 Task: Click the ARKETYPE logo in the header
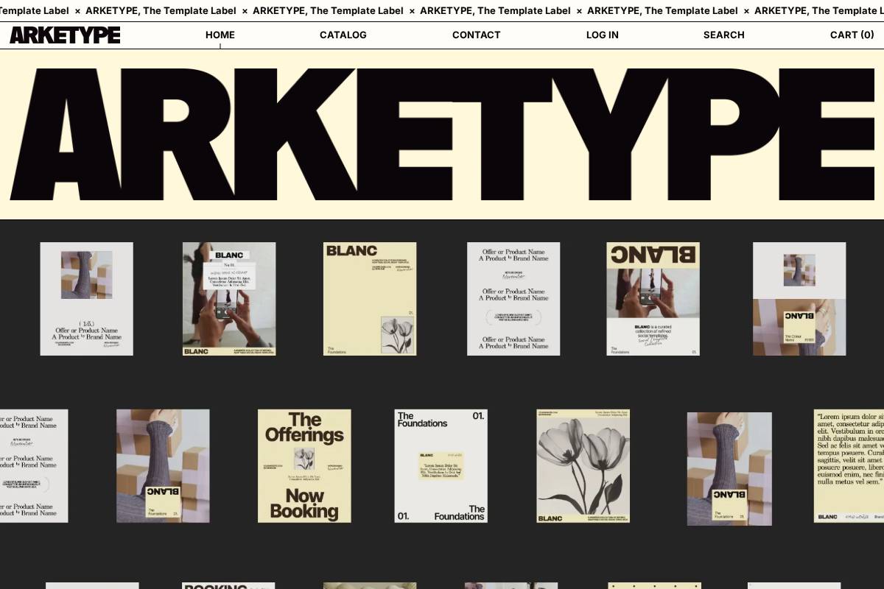pyautogui.click(x=65, y=35)
